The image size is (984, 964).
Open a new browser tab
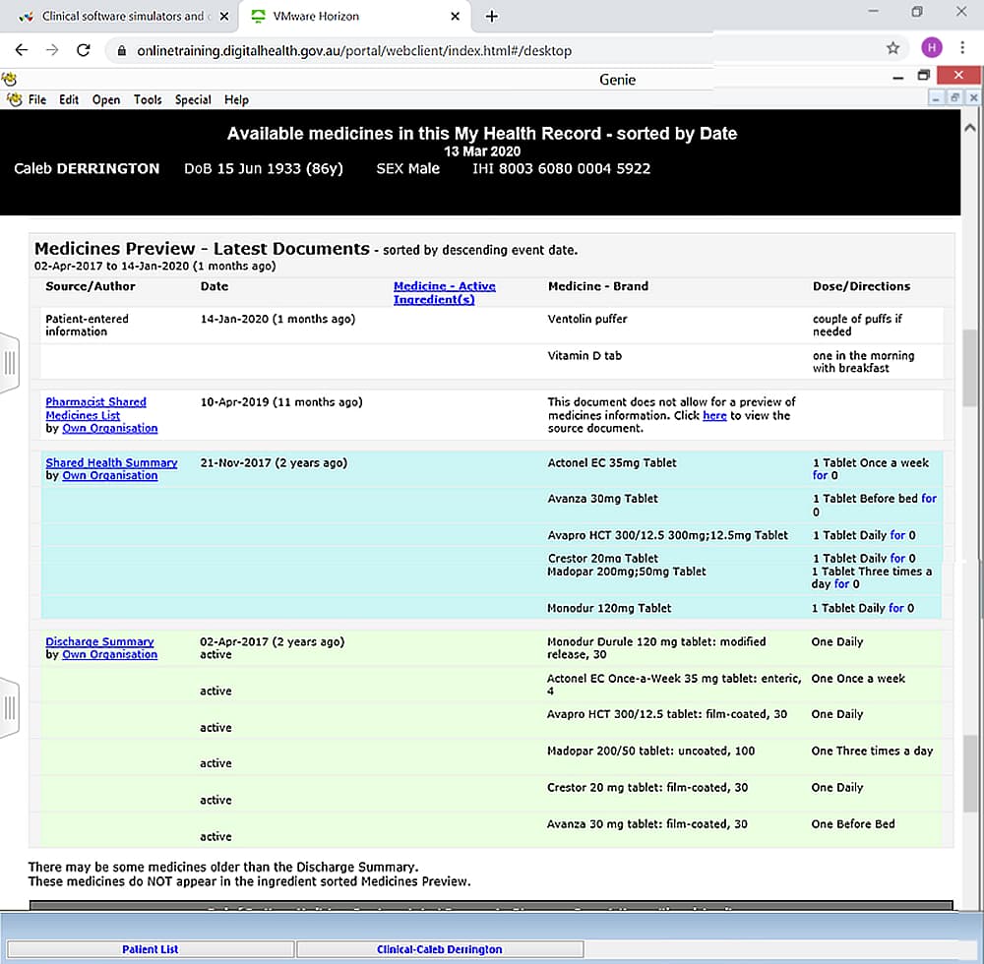coord(492,17)
